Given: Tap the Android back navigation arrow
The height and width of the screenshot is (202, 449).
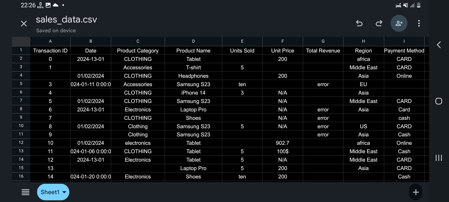Looking at the screenshot, I should pos(439,45).
